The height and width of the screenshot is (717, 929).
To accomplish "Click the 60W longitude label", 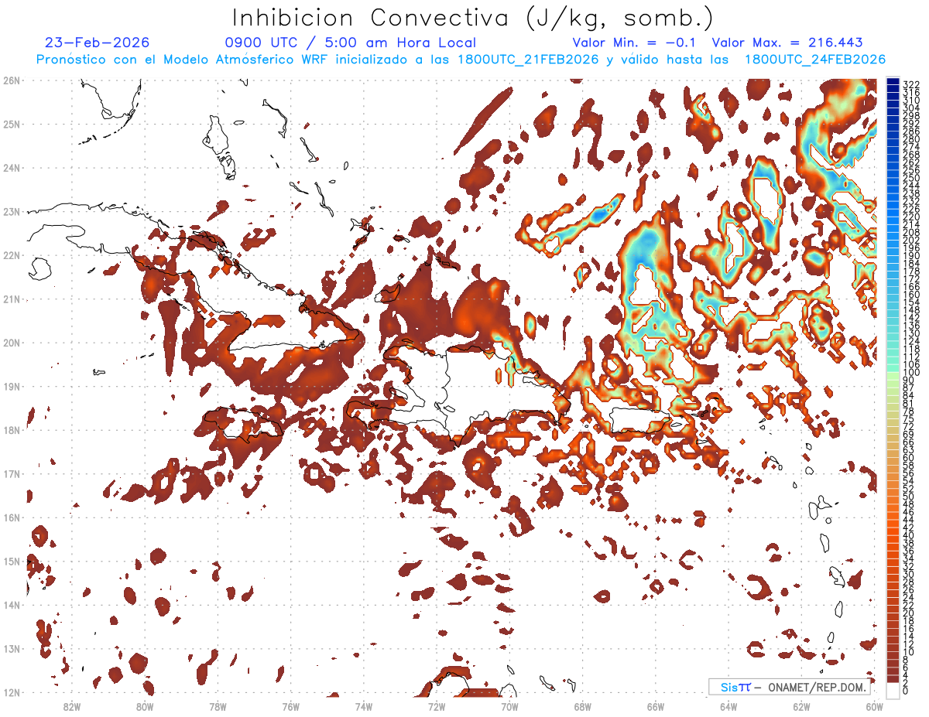I will point(875,706).
